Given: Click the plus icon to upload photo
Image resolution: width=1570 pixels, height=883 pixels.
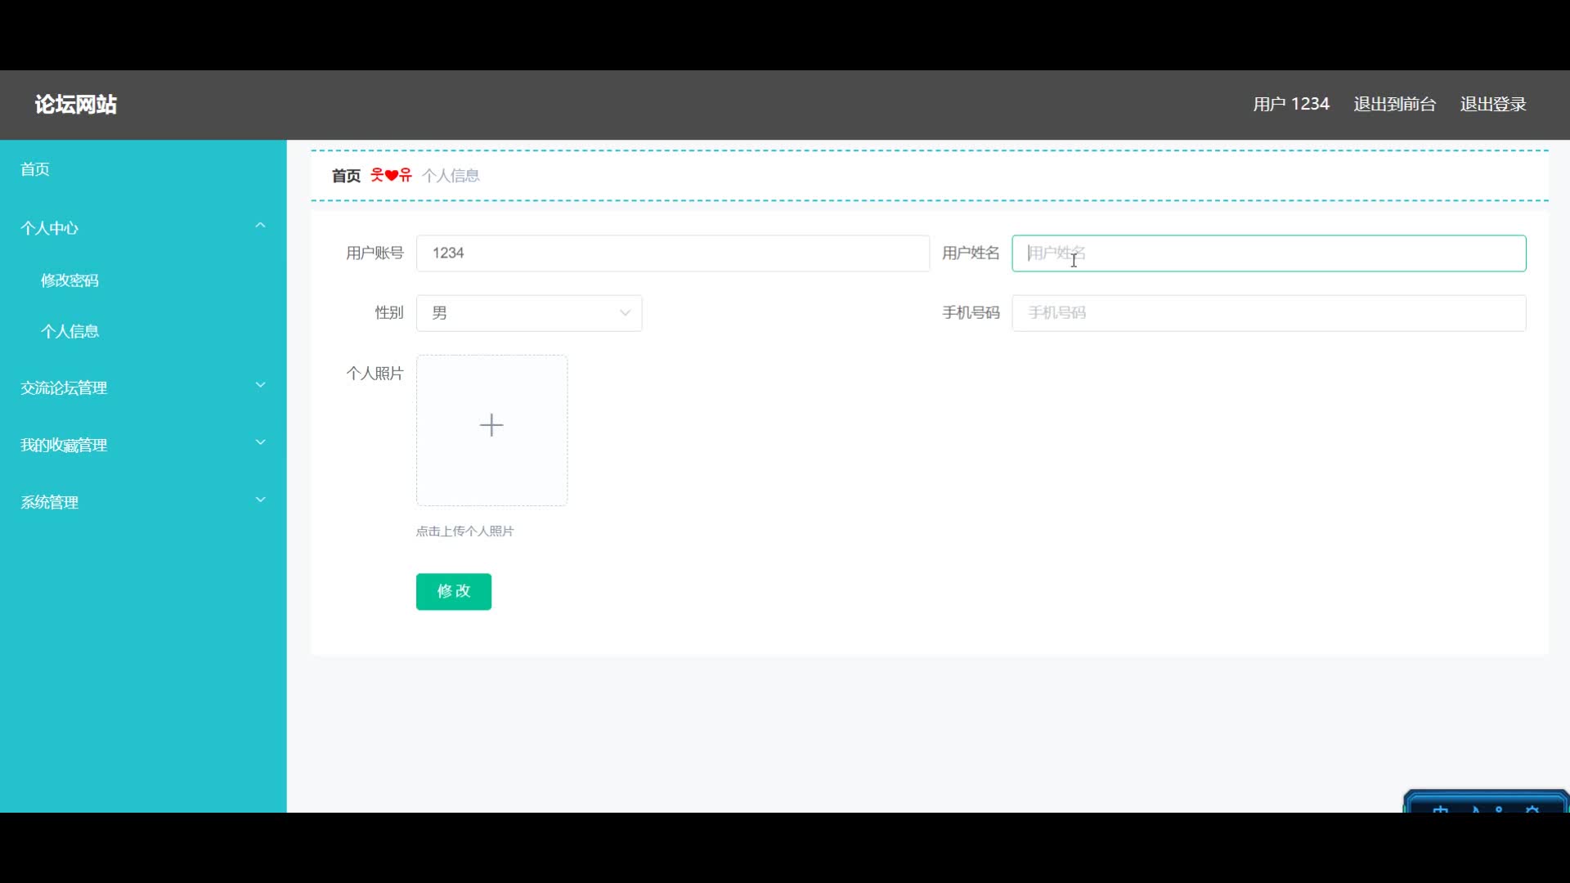Looking at the screenshot, I should (x=491, y=425).
